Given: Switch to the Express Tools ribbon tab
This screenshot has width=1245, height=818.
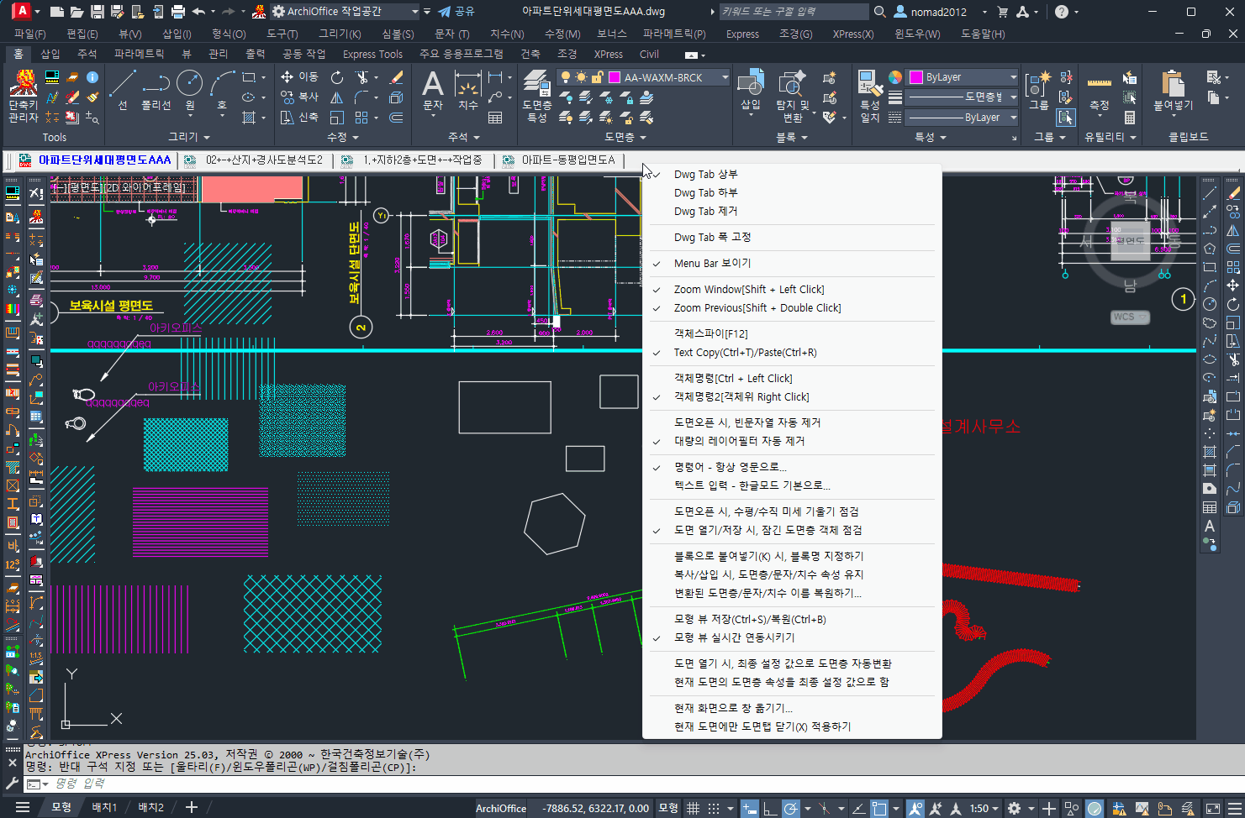Looking at the screenshot, I should coord(372,55).
